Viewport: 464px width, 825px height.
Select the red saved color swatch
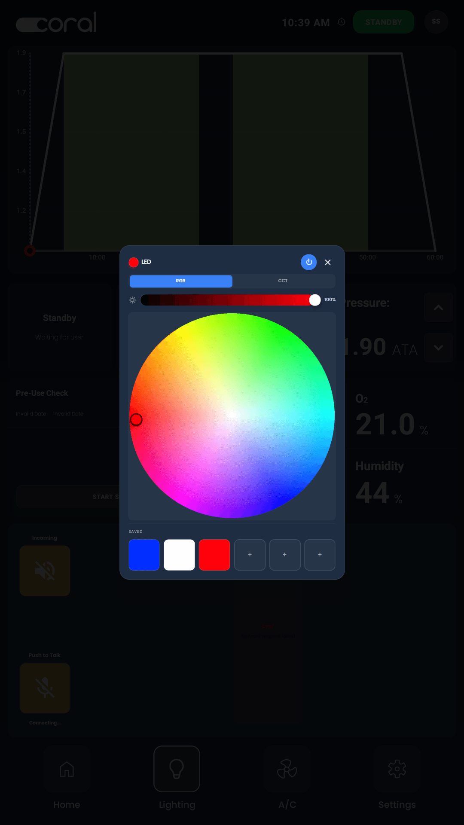(x=214, y=555)
